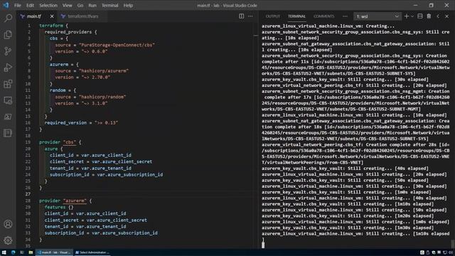Close the main.tf tab
This screenshot has width=455, height=256.
click(52, 16)
